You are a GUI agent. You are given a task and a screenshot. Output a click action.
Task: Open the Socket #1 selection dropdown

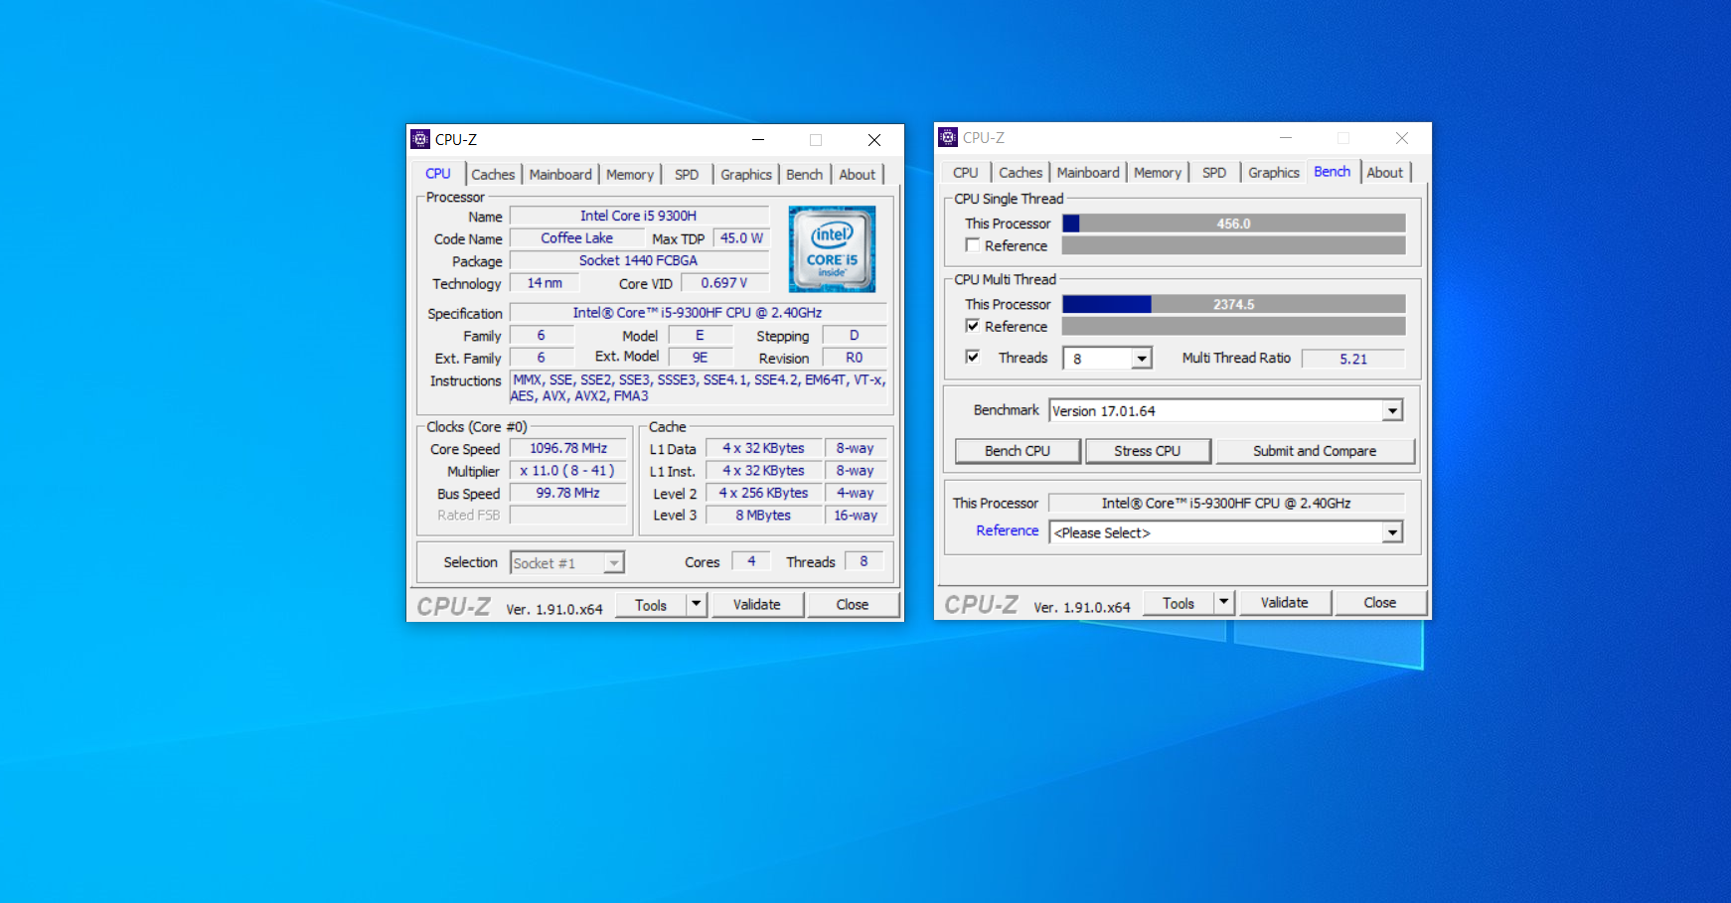pyautogui.click(x=614, y=563)
